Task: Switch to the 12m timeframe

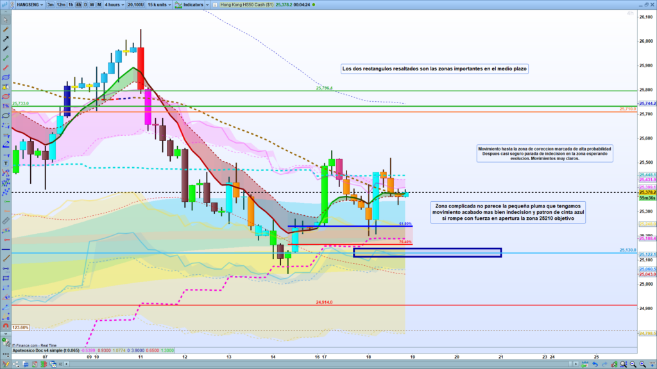Action: (61, 4)
